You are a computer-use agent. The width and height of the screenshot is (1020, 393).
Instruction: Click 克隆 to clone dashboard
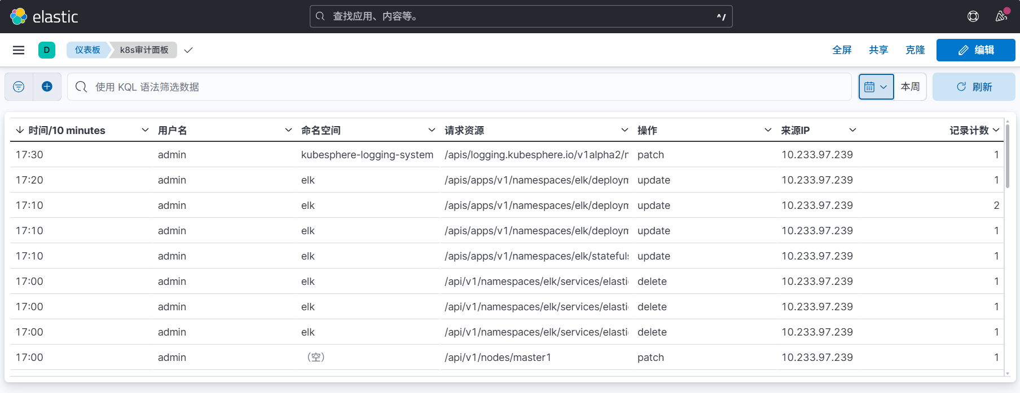(915, 50)
